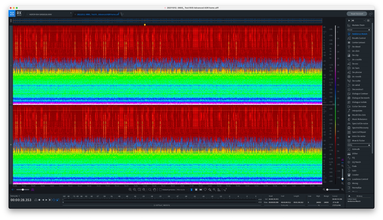Enable the Instant process checkbox
Image resolution: width=383 pixels, height=220 pixels.
click(x=161, y=189)
